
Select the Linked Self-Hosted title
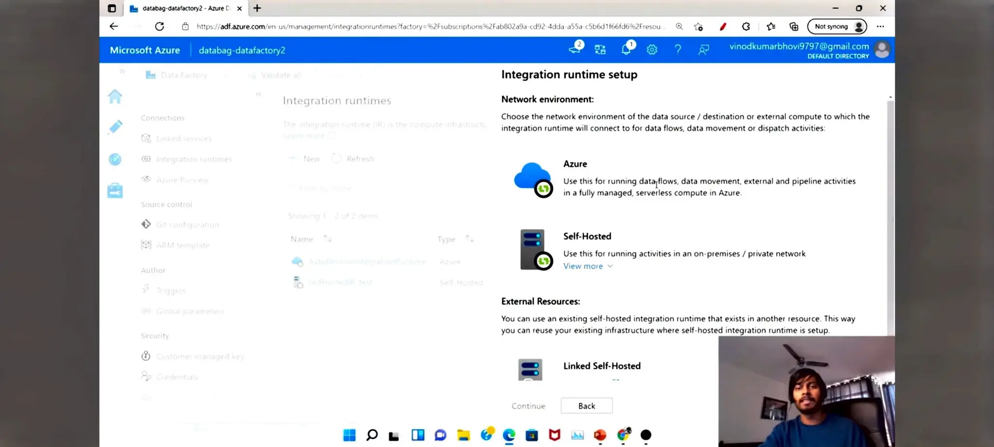[x=602, y=366]
